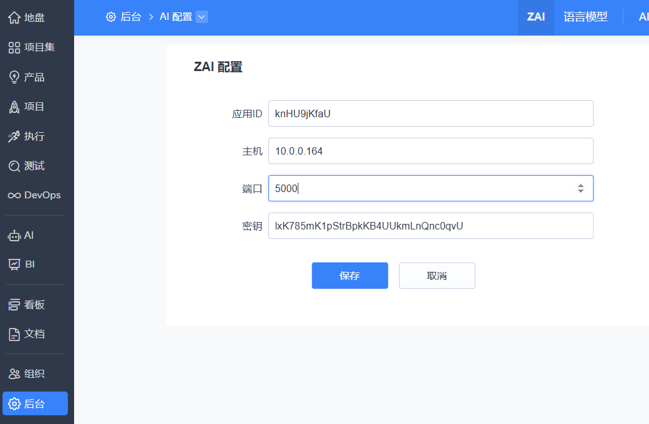This screenshot has height=424, width=649.
Task: Open the 项目集 grid icon
Action: [14, 47]
